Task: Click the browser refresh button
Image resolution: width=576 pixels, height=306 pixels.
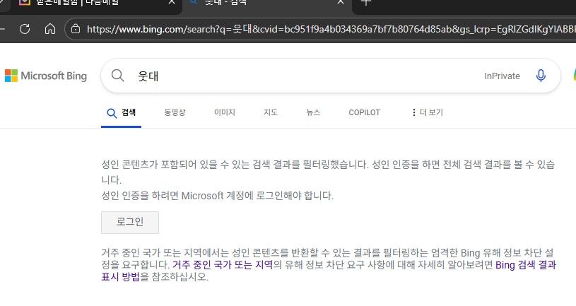Action: click(x=25, y=29)
